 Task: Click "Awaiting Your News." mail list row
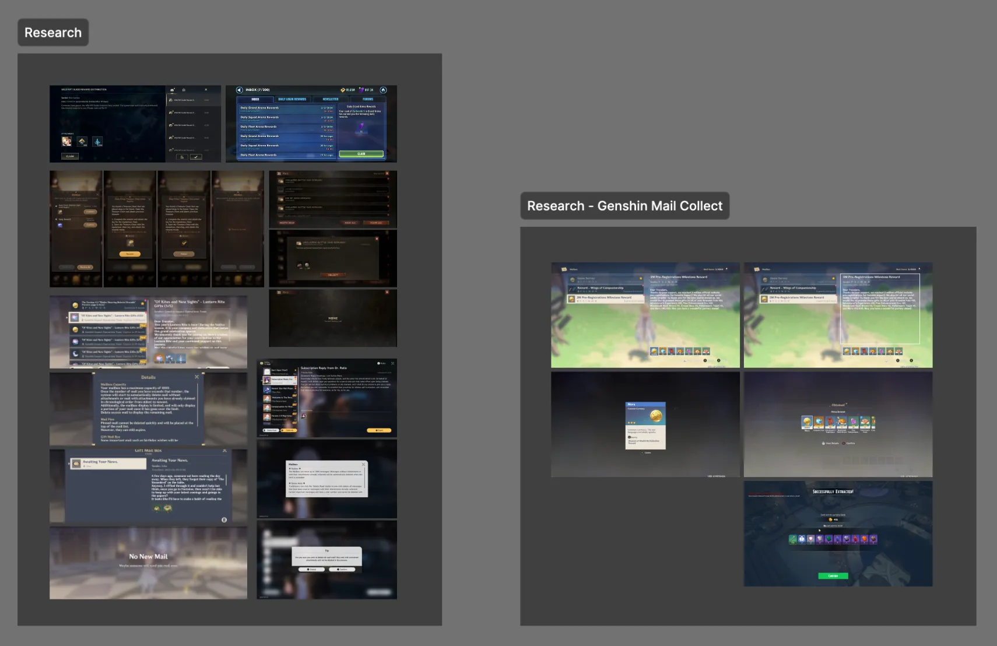click(108, 464)
